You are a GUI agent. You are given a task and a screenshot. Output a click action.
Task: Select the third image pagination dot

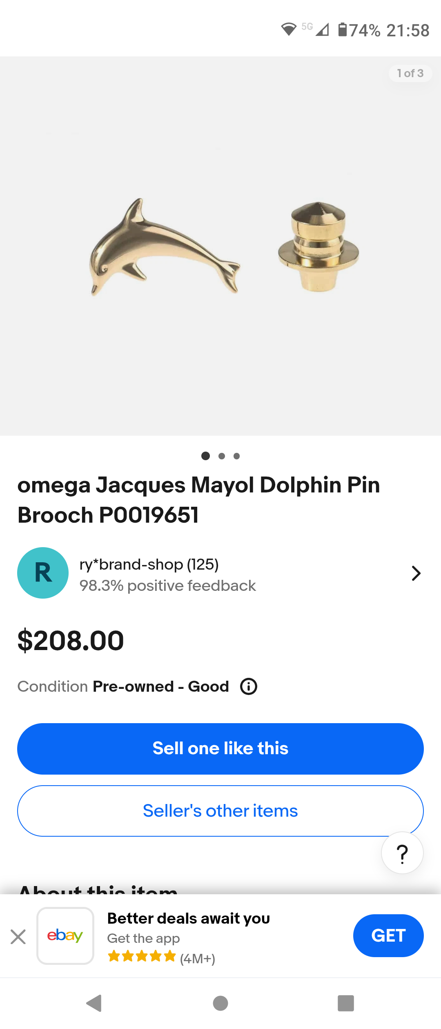point(236,456)
